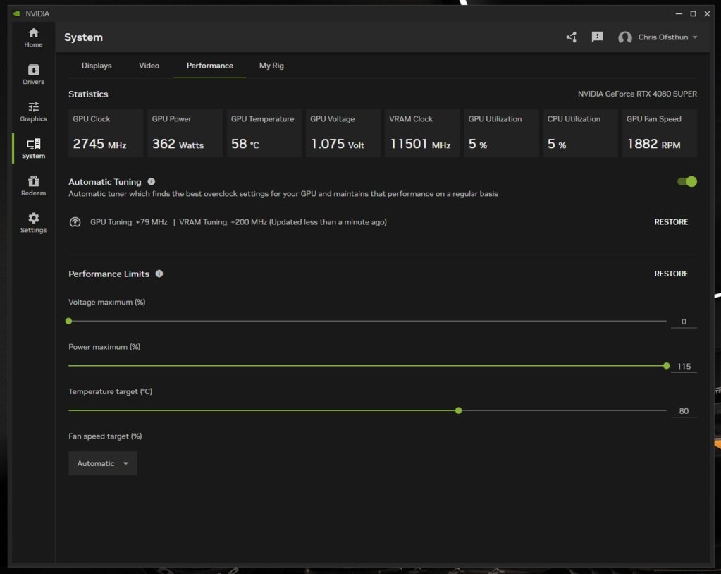
Task: Maximize the NVIDIA app window
Action: point(693,14)
